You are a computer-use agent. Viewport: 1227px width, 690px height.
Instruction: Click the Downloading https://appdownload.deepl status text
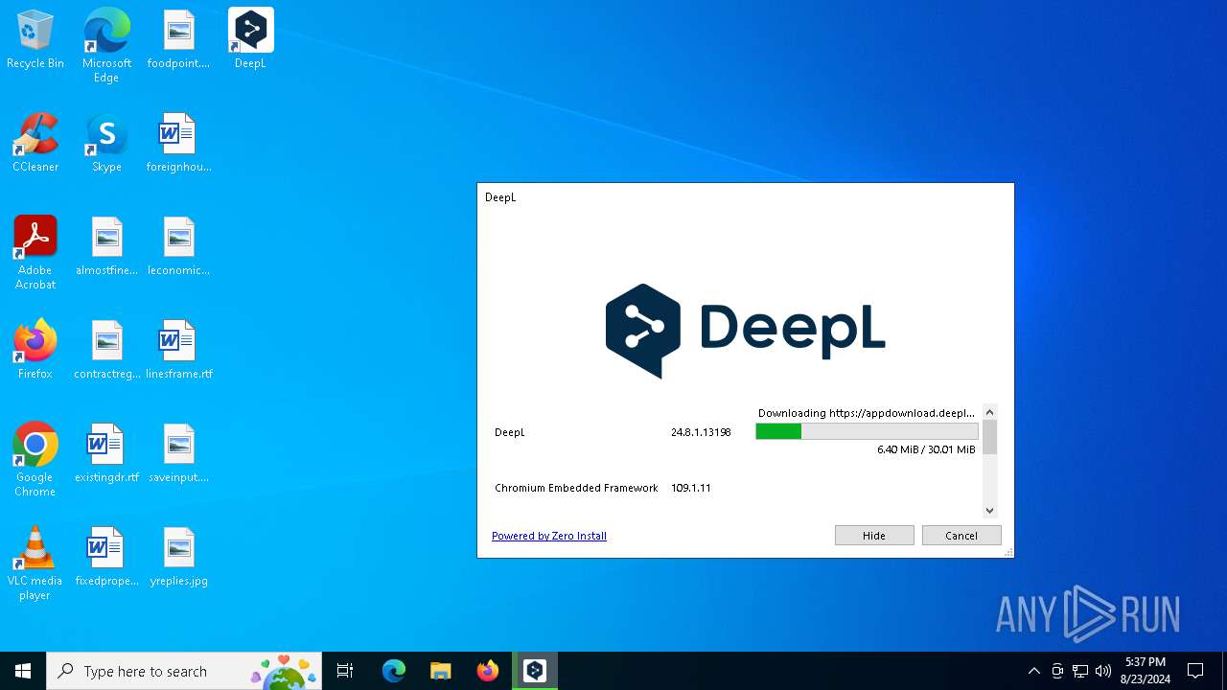867,413
